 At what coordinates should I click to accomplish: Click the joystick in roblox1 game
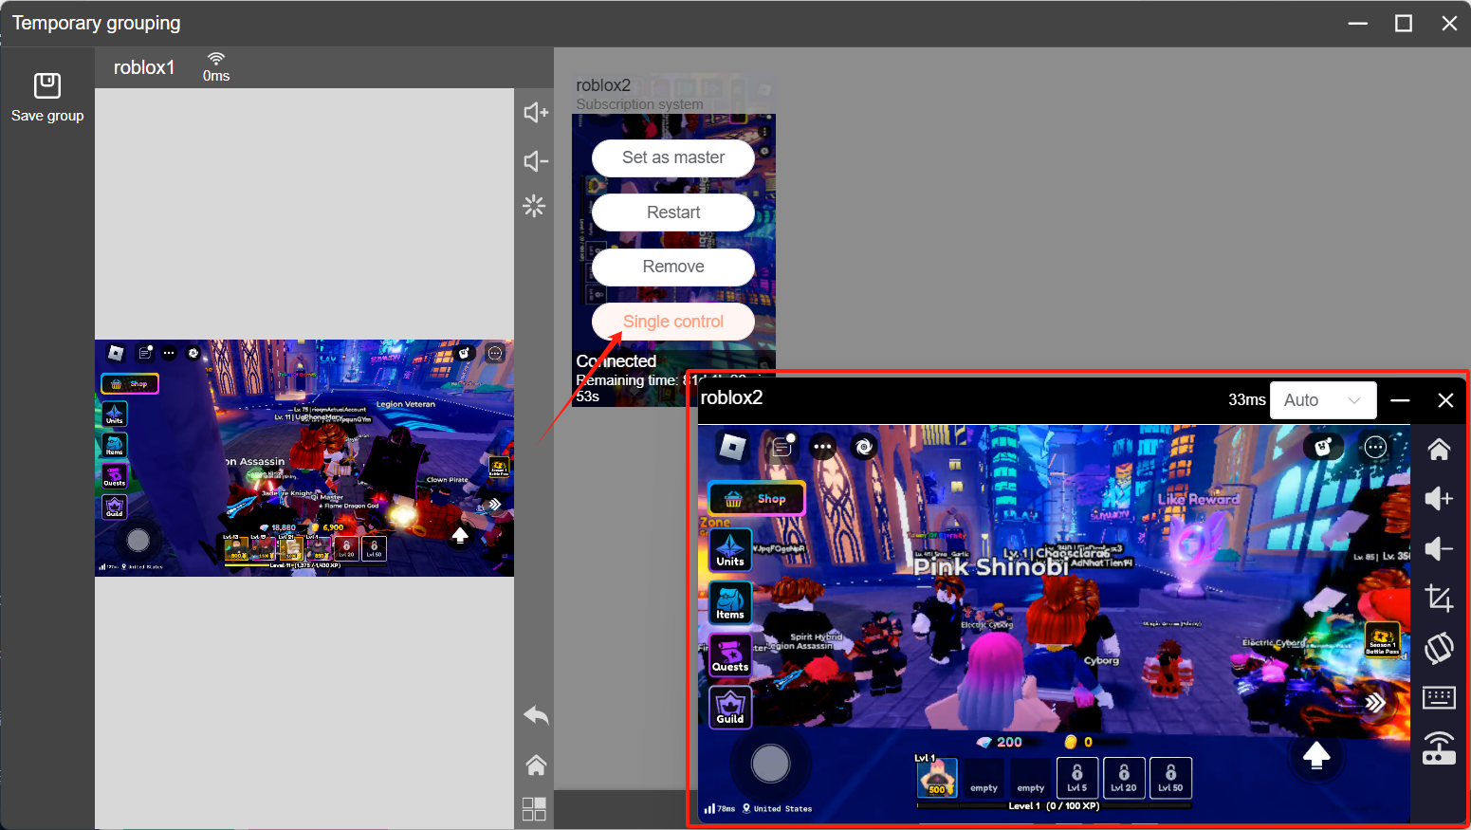tap(138, 540)
